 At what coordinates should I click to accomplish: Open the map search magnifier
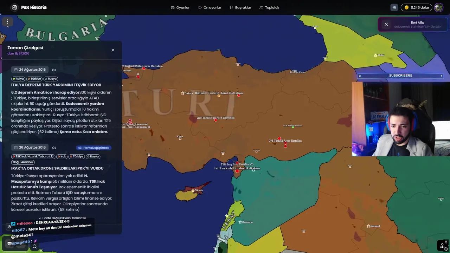coord(34,246)
